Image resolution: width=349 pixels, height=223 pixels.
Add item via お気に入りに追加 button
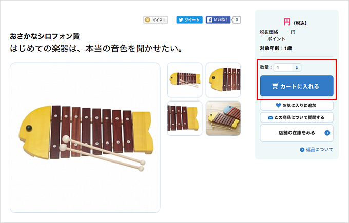tap(297, 105)
